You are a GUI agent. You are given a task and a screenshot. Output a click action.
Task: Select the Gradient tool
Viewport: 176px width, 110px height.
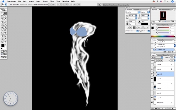click(x=5, y=27)
